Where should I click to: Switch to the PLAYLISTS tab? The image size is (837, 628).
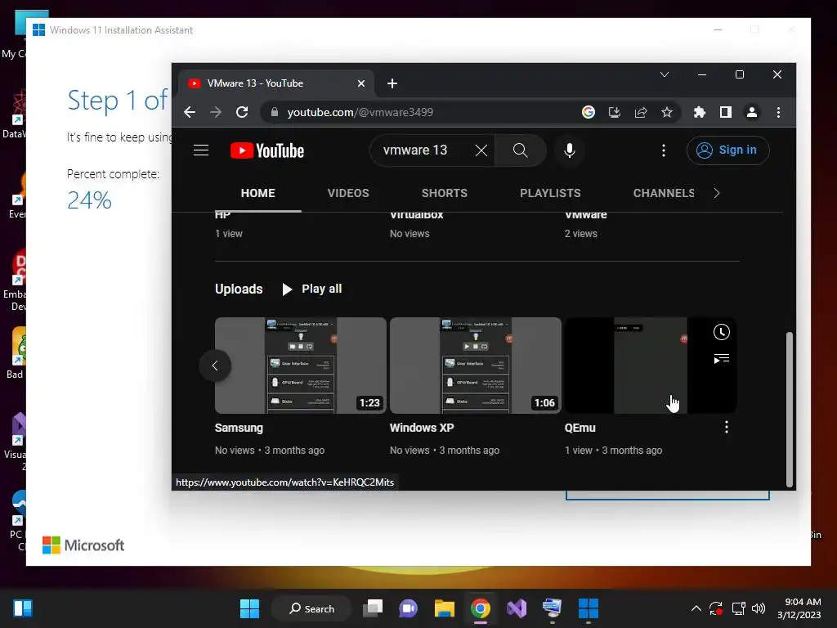tap(550, 193)
